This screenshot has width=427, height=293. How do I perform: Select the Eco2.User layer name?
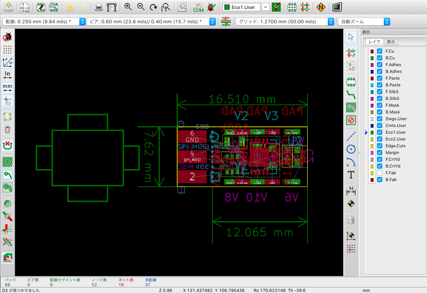pyautogui.click(x=396, y=139)
